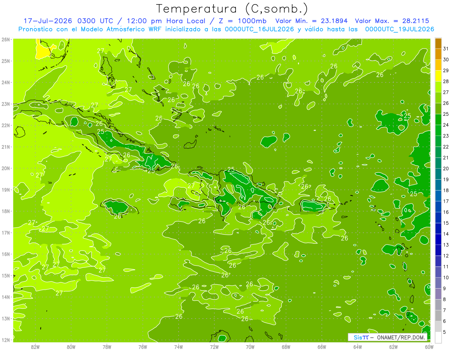Viewport: 456px width, 352px height.
Task: Click the "0000UTC_16JUL2026" initialization time text
Action: [260, 29]
